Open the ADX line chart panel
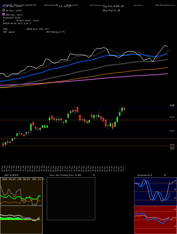 click(21, 191)
